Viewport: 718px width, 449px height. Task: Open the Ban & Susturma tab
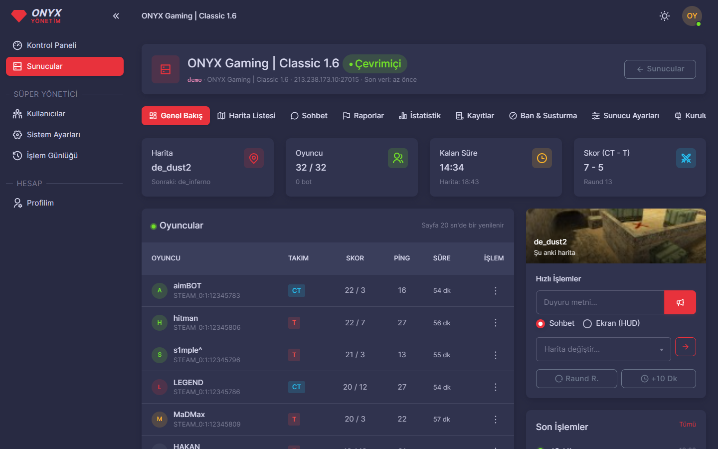click(543, 116)
